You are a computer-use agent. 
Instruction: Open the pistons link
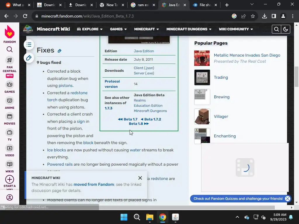pyautogui.click(x=66, y=85)
